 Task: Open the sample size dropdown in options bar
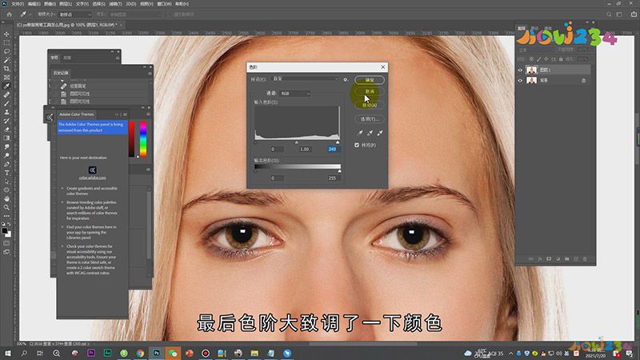tap(75, 14)
